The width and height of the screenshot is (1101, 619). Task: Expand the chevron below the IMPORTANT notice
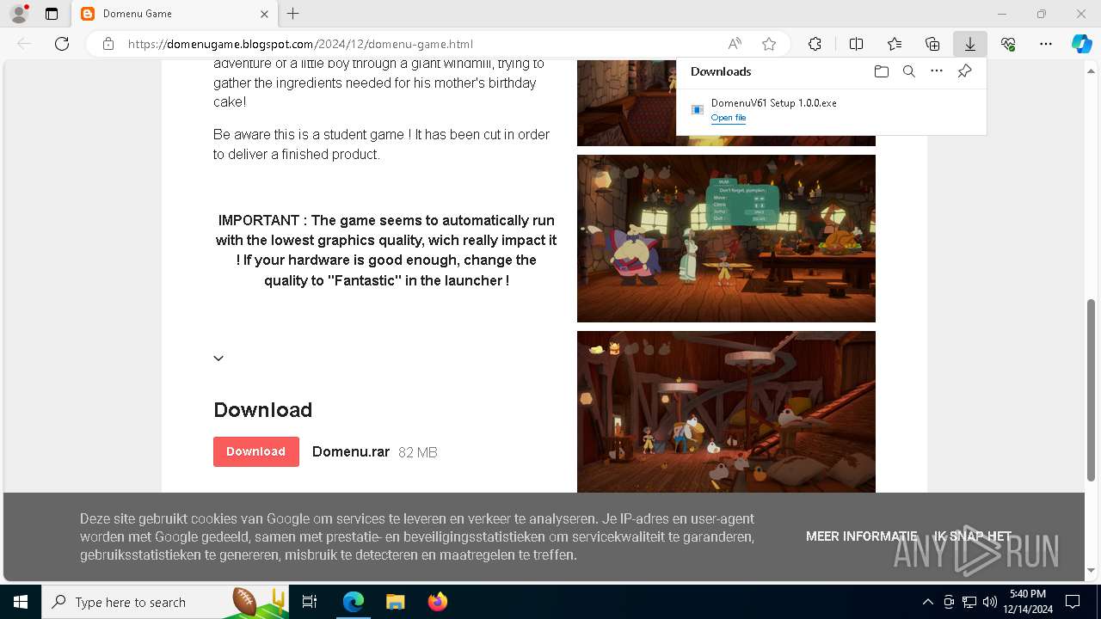218,359
